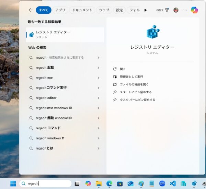The width and height of the screenshot is (206, 189).
Task: Expand chevron for regedit exe
Action: click(99, 78)
